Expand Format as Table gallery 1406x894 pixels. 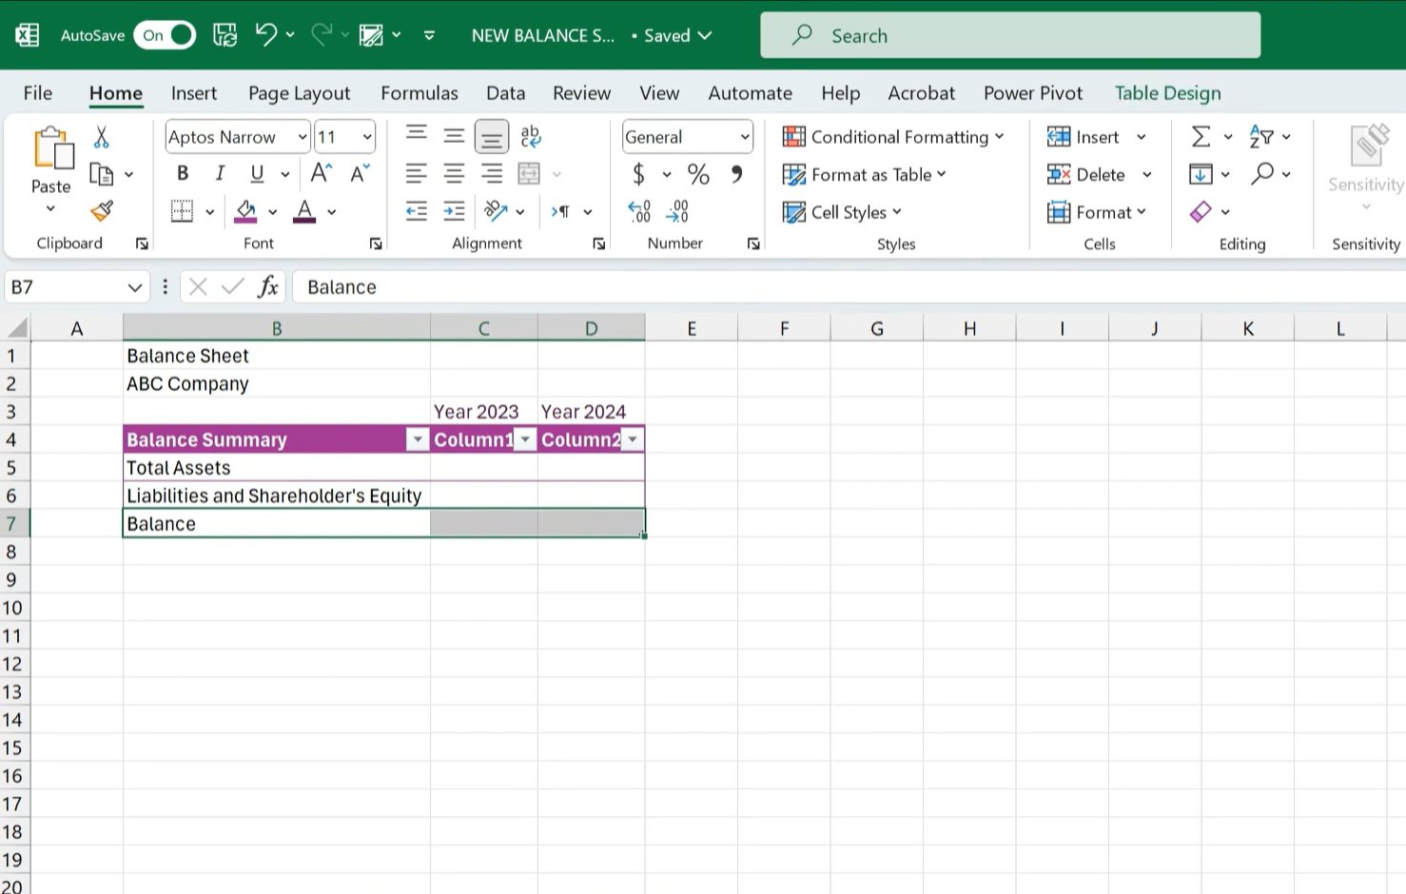coord(865,174)
